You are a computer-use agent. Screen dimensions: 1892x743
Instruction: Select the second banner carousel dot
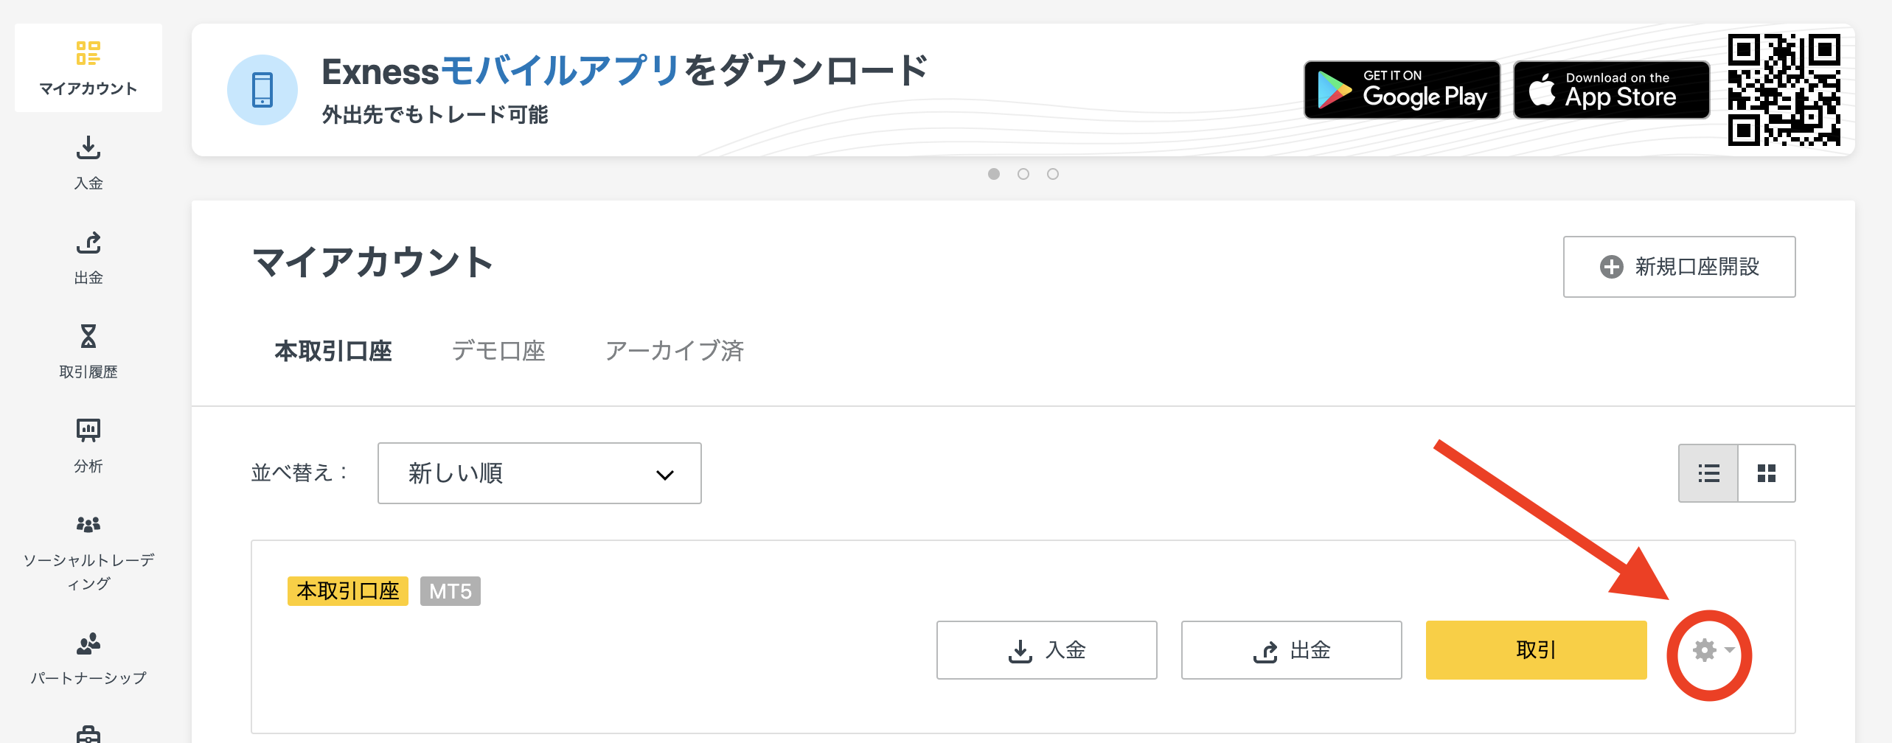tap(1023, 174)
